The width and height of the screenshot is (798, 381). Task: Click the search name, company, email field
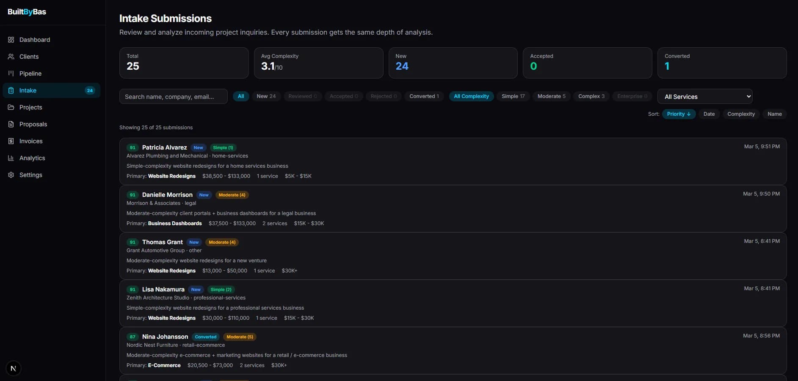click(x=173, y=97)
